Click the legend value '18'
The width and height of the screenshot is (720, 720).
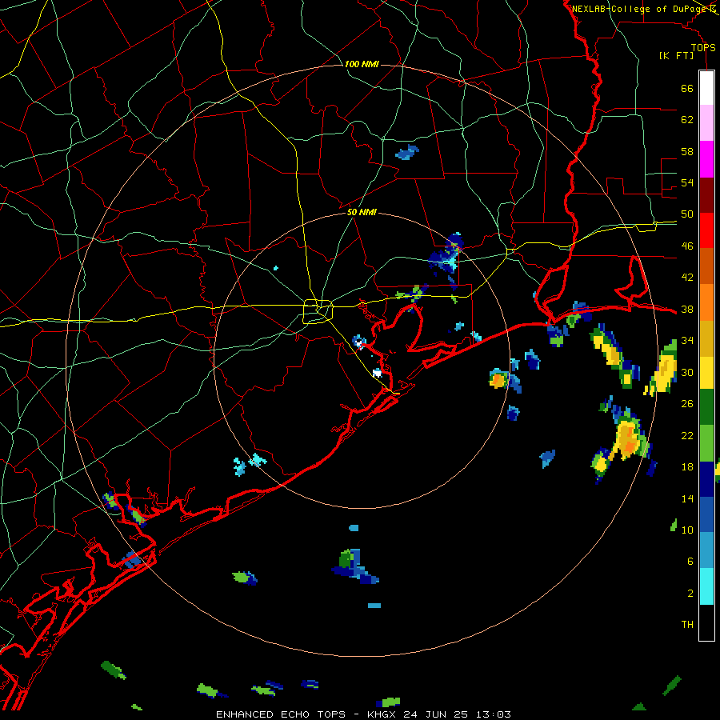(x=687, y=467)
